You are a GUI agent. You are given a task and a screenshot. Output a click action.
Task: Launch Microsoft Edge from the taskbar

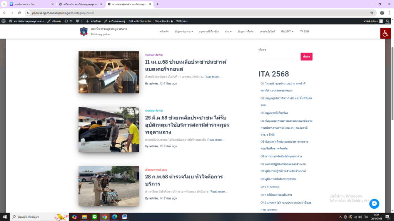point(114,217)
